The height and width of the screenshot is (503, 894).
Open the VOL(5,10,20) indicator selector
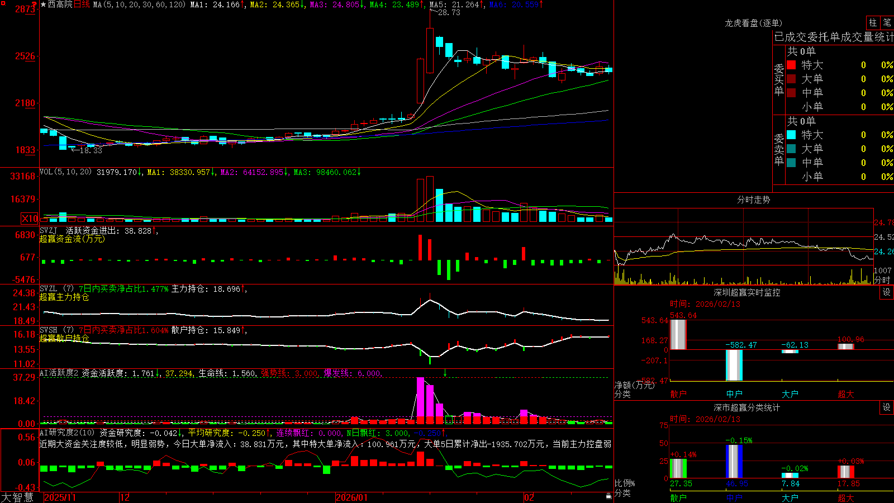click(x=65, y=172)
